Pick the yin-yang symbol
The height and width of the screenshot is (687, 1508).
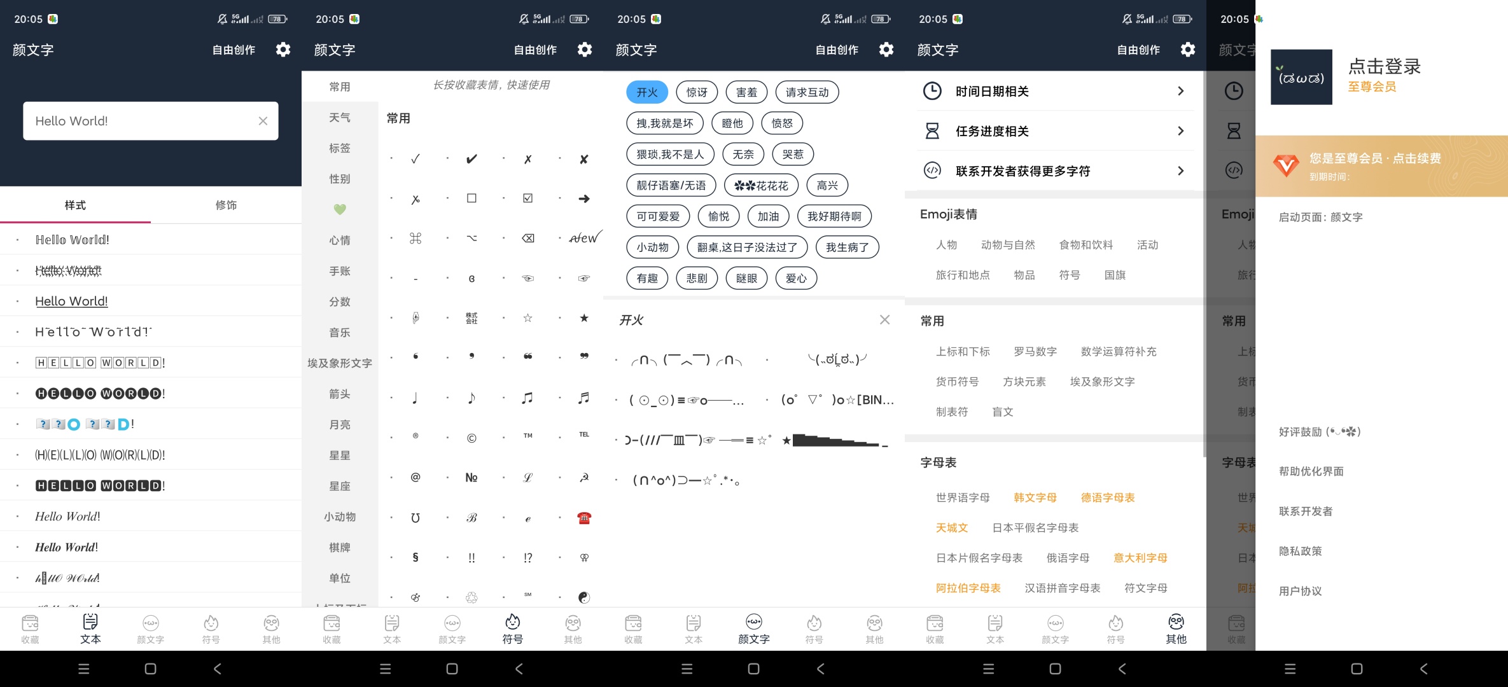point(584,597)
